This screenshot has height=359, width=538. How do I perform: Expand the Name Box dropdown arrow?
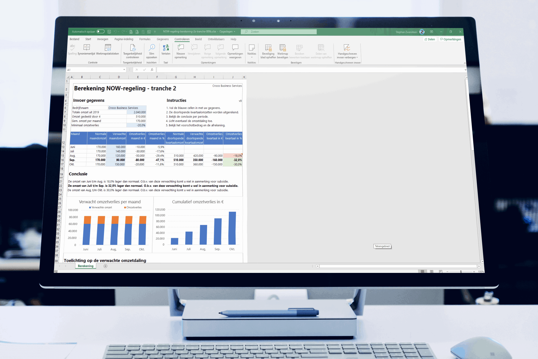click(x=124, y=70)
